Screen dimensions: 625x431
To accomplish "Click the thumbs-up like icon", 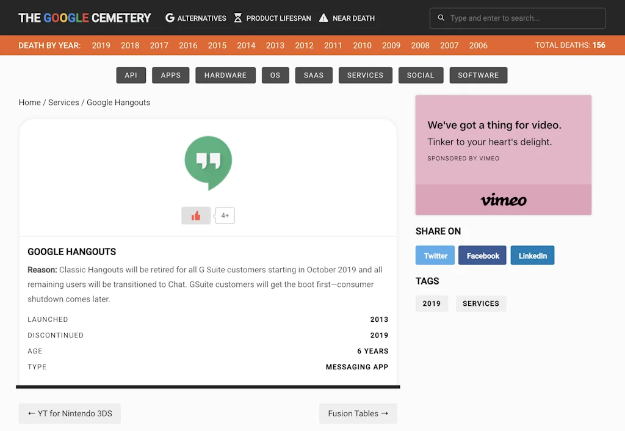I will pos(195,215).
